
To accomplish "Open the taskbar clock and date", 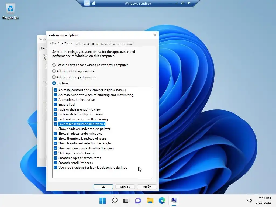I will coord(263,201).
